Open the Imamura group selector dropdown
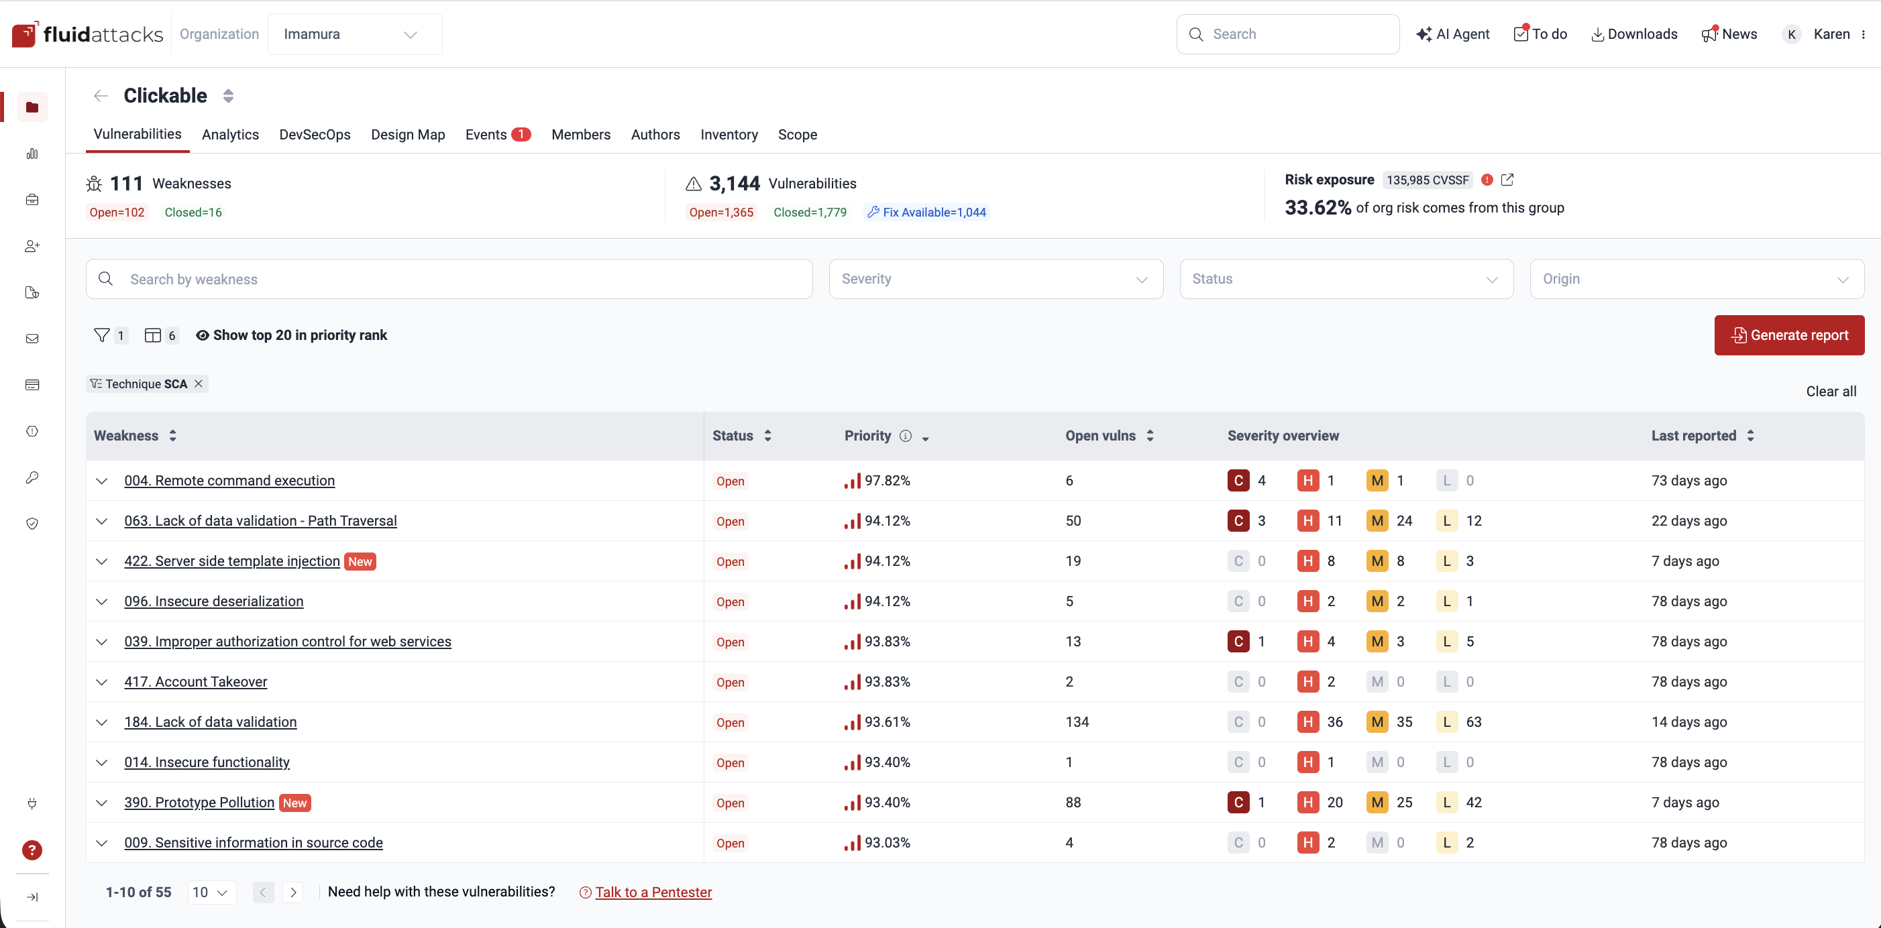Screen dimensions: 1881x928 pos(355,34)
